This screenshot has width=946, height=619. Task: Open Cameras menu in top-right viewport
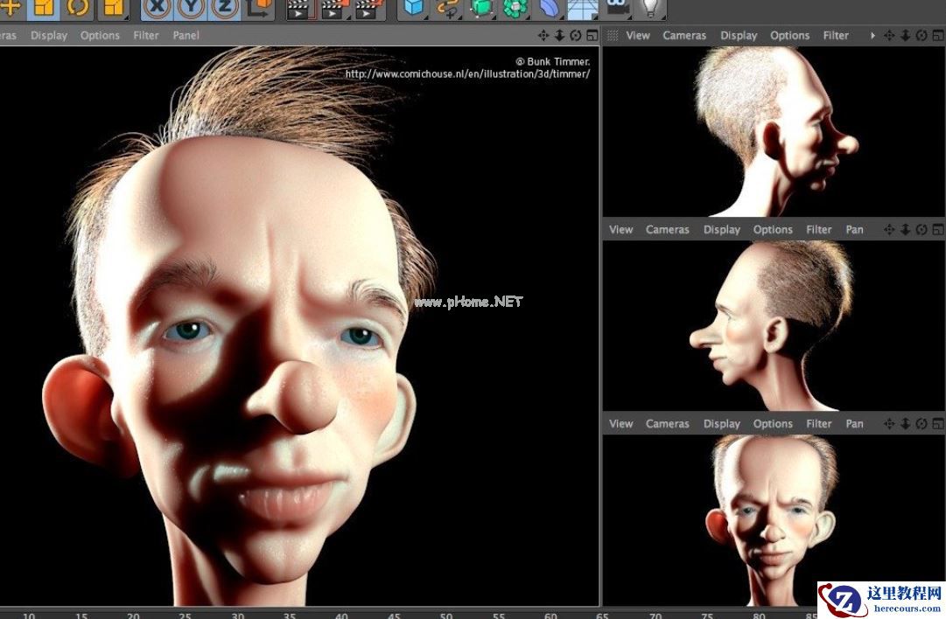[684, 36]
